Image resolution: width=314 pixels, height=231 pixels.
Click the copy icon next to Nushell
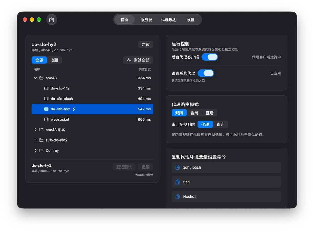pyautogui.click(x=178, y=196)
